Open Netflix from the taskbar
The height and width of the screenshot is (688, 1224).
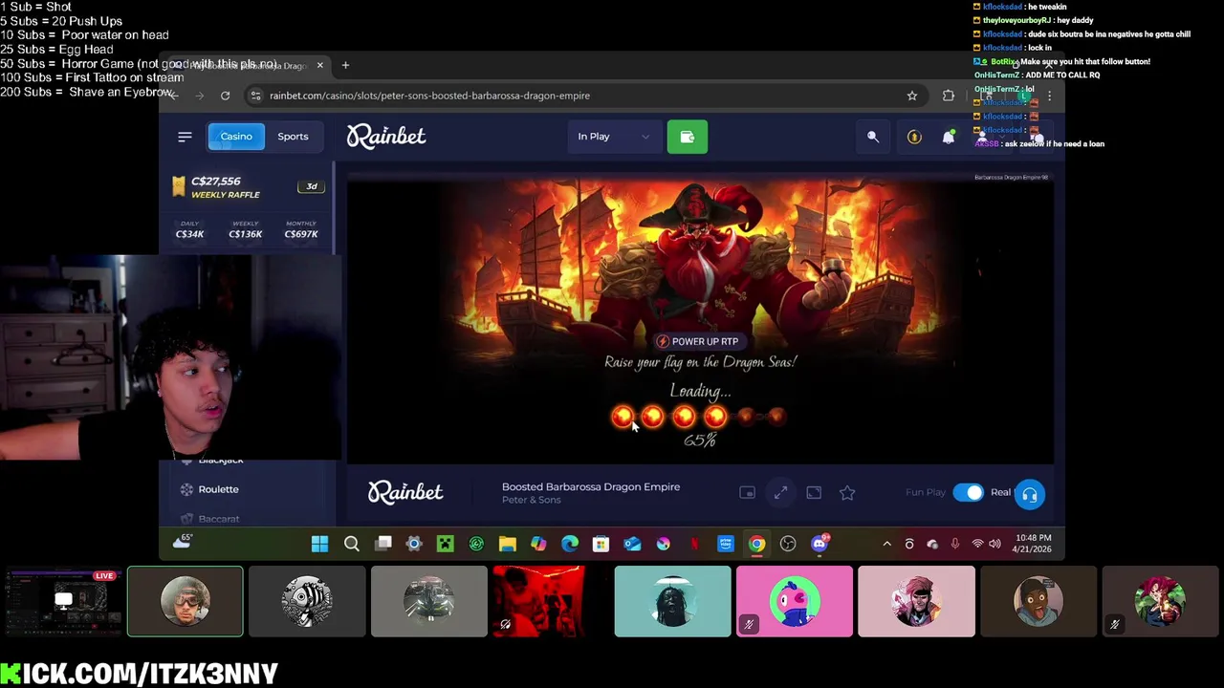tap(694, 544)
